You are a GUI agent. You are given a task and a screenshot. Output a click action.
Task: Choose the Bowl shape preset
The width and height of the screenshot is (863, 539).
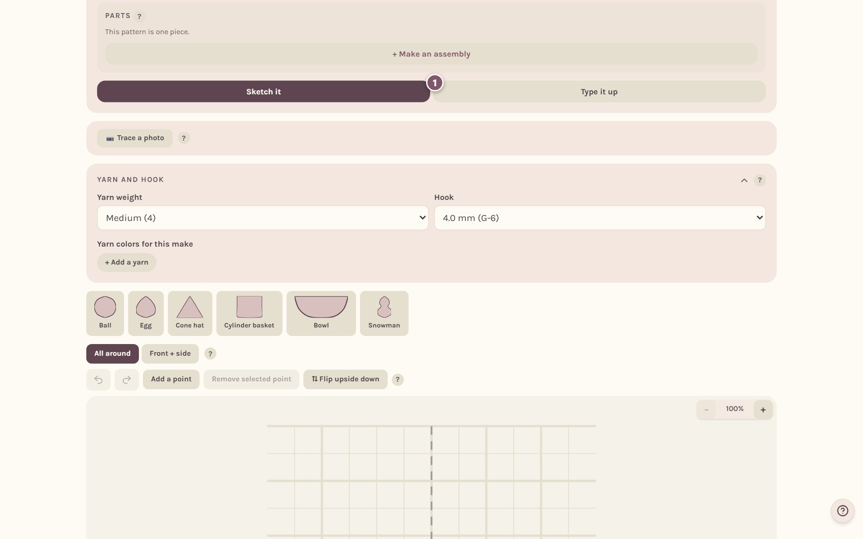(321, 314)
